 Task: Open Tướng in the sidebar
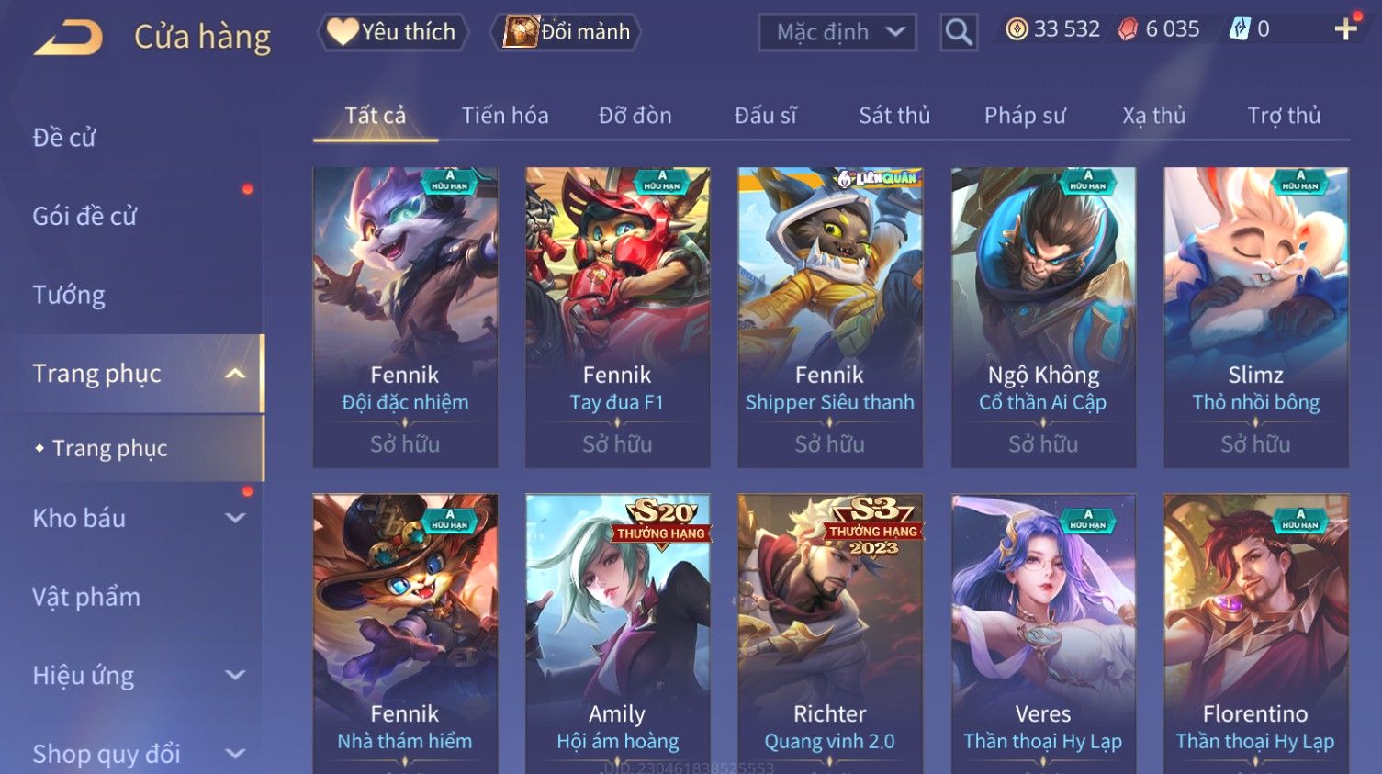(69, 295)
